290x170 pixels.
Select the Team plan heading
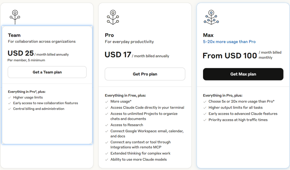(x=14, y=35)
